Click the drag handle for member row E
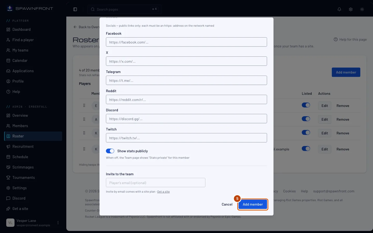 coord(84,106)
